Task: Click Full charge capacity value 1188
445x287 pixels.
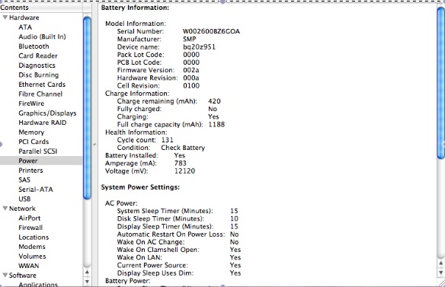Action: point(216,125)
